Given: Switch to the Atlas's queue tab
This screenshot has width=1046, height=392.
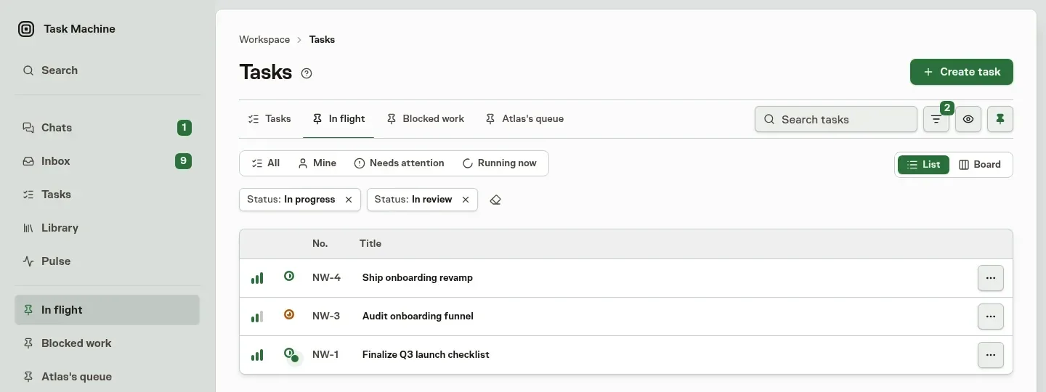Looking at the screenshot, I should tap(525, 119).
